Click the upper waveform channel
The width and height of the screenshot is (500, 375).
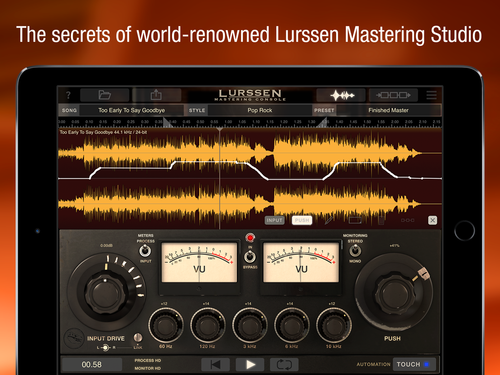click(x=250, y=153)
